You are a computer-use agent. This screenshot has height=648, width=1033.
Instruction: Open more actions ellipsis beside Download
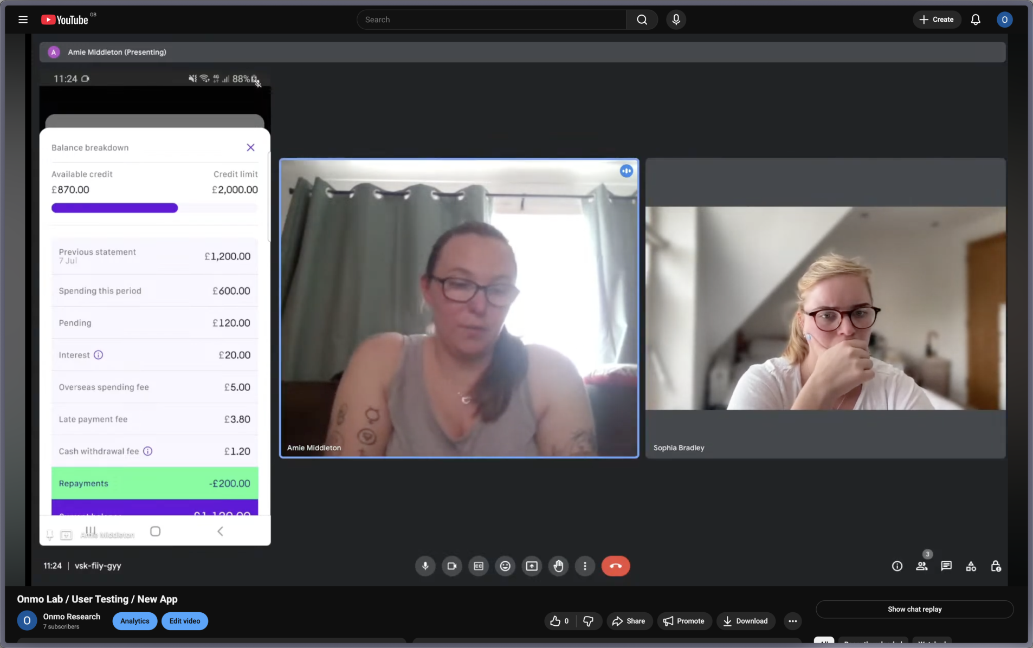[792, 621]
